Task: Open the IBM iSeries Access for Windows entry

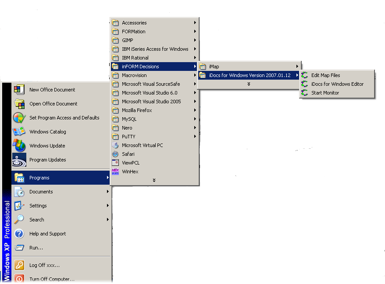Action: [x=154, y=49]
